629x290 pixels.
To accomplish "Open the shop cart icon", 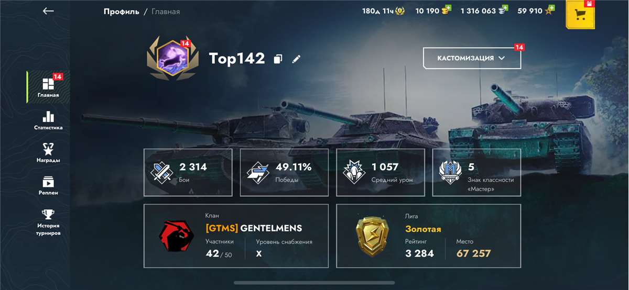I will [x=580, y=15].
